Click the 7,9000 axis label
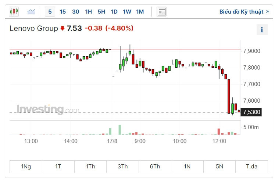The width and height of the screenshot is (275, 182). [x=252, y=51]
